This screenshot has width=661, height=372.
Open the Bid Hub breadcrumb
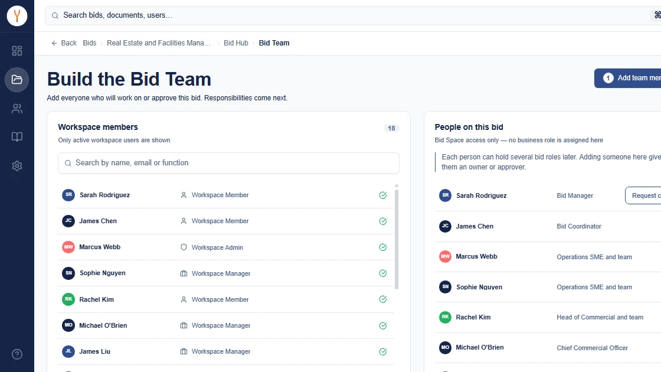click(x=235, y=43)
